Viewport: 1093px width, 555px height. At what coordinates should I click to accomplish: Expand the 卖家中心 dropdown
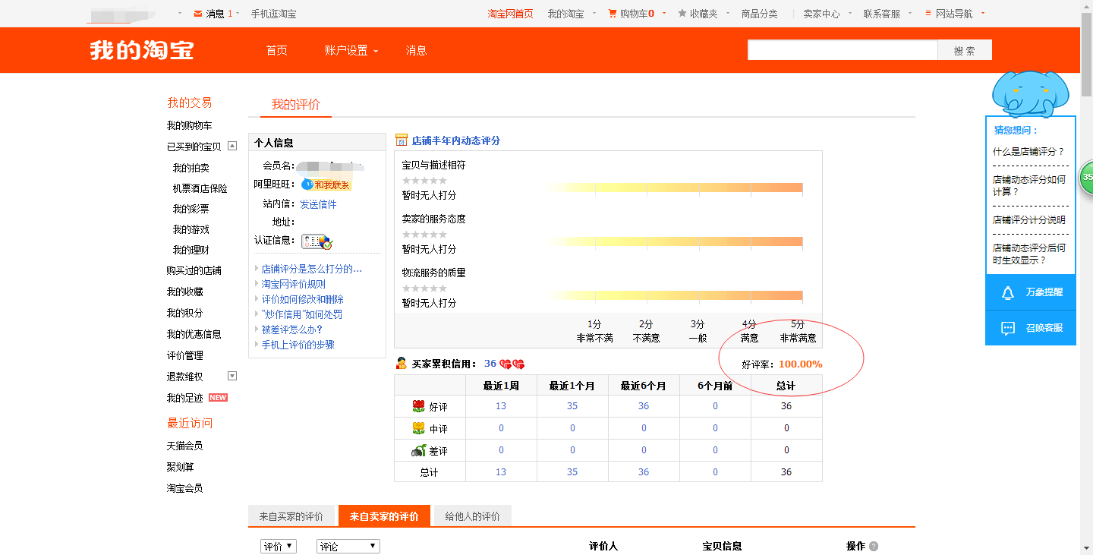(849, 14)
